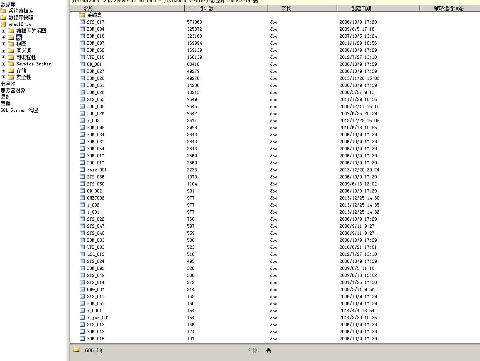Select the 服务器对象 tree item
This screenshot has width=480, height=361.
point(13,90)
